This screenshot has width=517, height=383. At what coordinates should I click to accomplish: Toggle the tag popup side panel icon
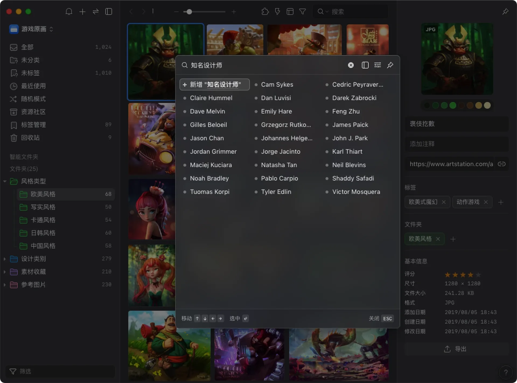(x=365, y=65)
